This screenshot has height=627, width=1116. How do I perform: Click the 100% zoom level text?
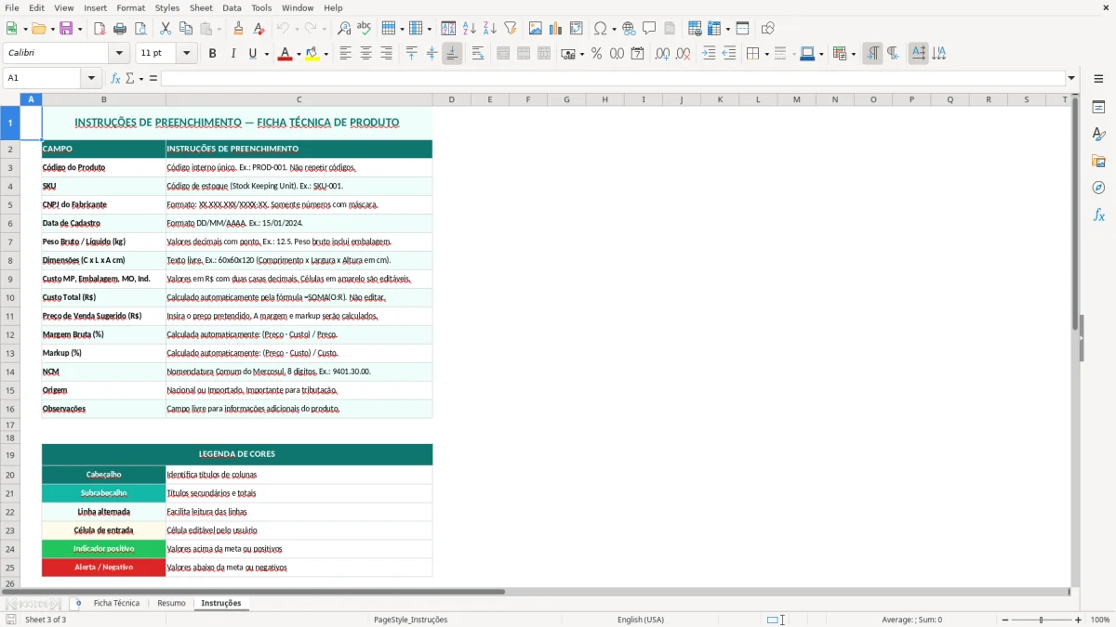click(x=1100, y=620)
